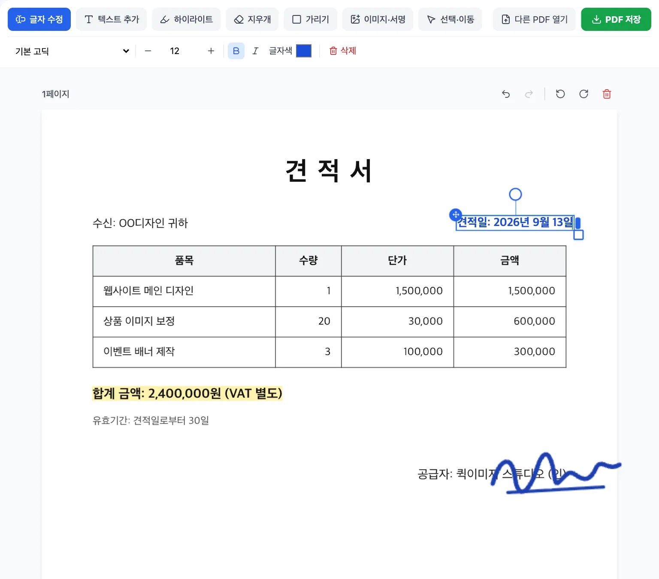659x579 pixels.
Task: Open the 기본 고딕 font dropdown
Action: click(x=72, y=51)
